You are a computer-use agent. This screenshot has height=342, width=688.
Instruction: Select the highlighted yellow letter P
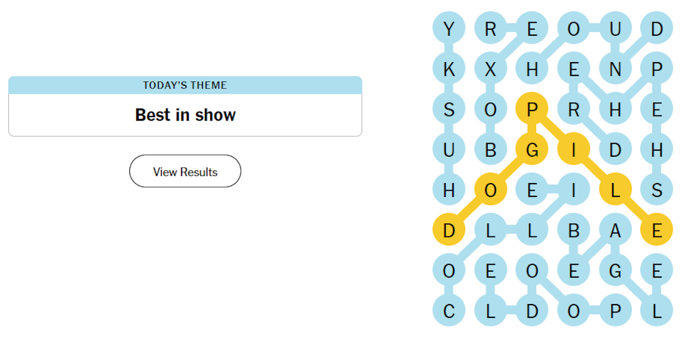pyautogui.click(x=532, y=109)
